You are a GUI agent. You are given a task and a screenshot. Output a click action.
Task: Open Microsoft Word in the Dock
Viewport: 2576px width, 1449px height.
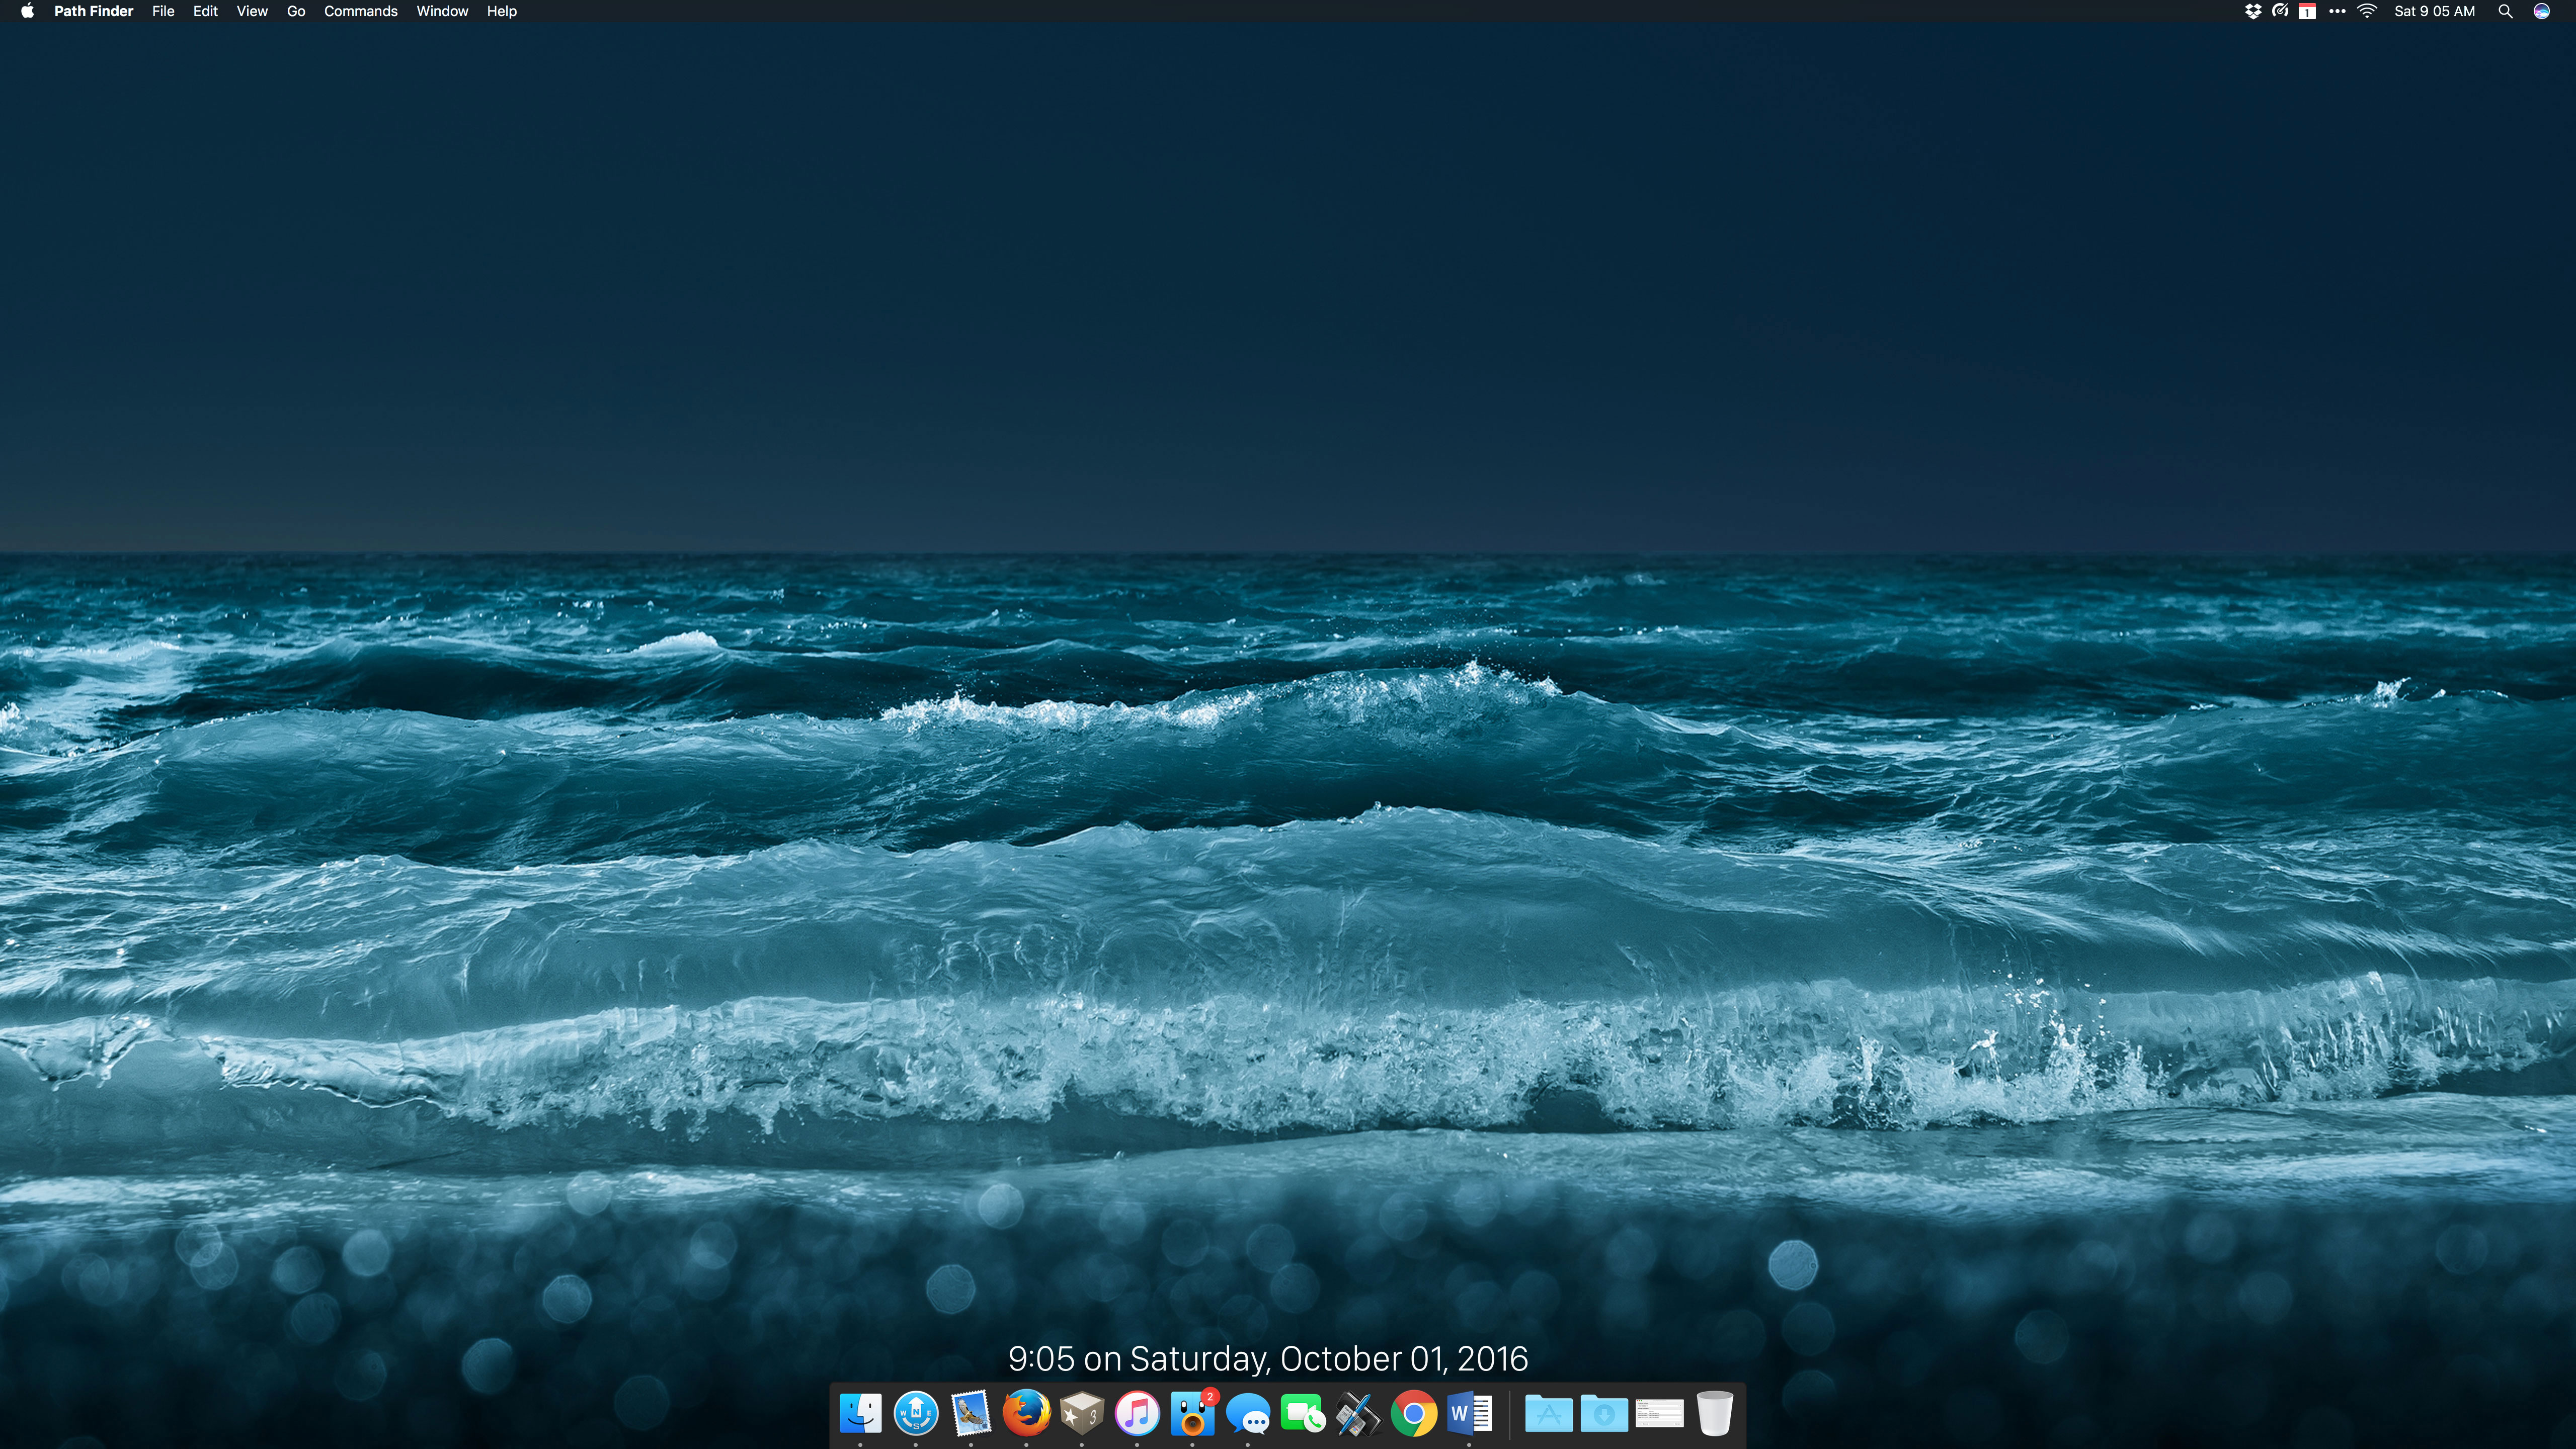[x=1469, y=1414]
